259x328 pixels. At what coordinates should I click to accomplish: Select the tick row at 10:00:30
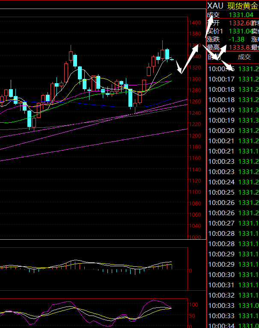point(233,275)
